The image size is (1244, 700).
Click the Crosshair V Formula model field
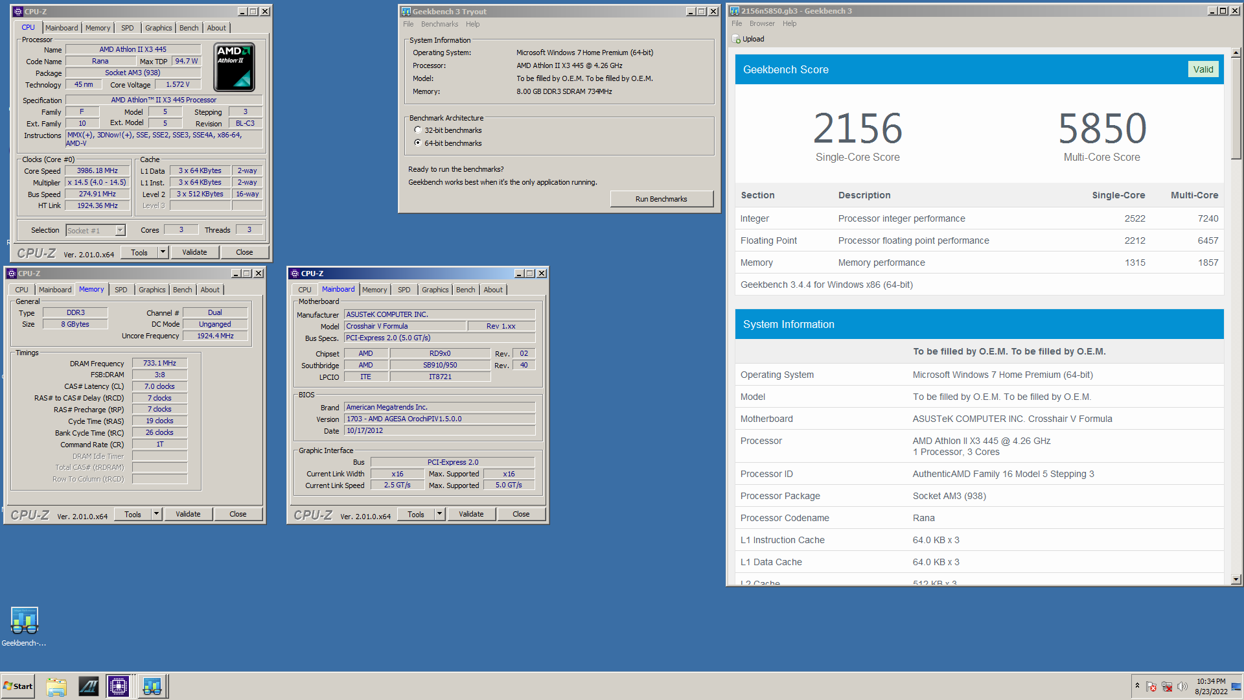coord(404,326)
